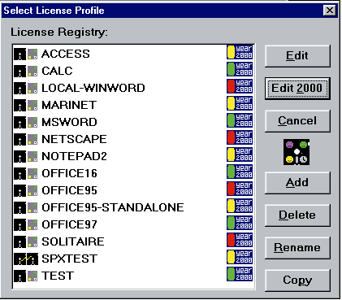Click the profile icon beside NETSCAPE
342x300 pixels.
point(26,139)
